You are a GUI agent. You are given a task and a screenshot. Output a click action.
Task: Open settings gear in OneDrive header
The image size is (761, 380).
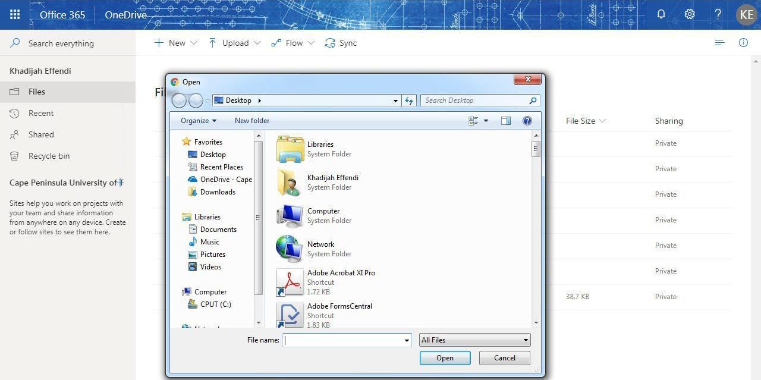coord(689,14)
